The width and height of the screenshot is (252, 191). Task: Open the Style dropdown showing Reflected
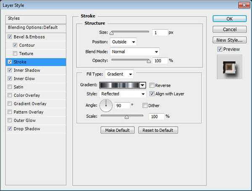click(x=123, y=94)
